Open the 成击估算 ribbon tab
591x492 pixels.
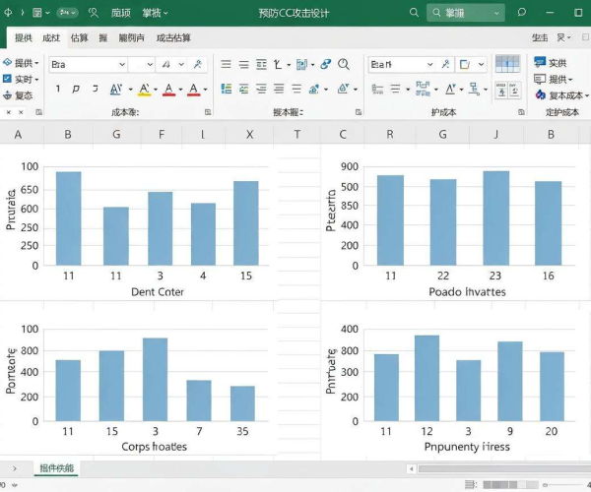(x=173, y=37)
